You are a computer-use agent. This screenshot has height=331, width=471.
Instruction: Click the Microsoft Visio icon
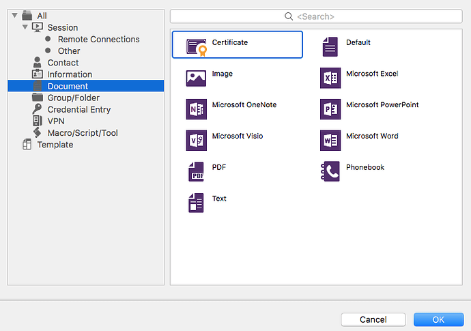pyautogui.click(x=197, y=140)
